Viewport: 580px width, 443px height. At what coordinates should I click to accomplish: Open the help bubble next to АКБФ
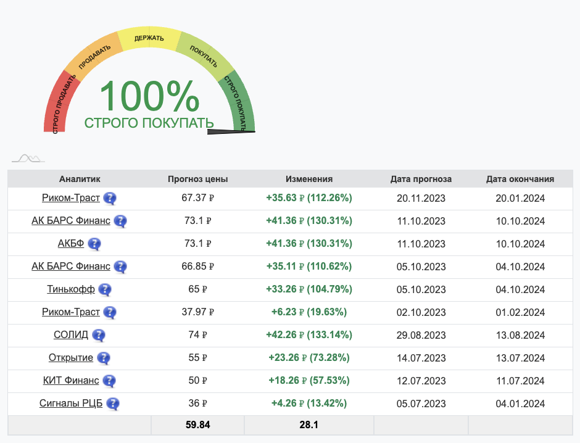[94, 244]
